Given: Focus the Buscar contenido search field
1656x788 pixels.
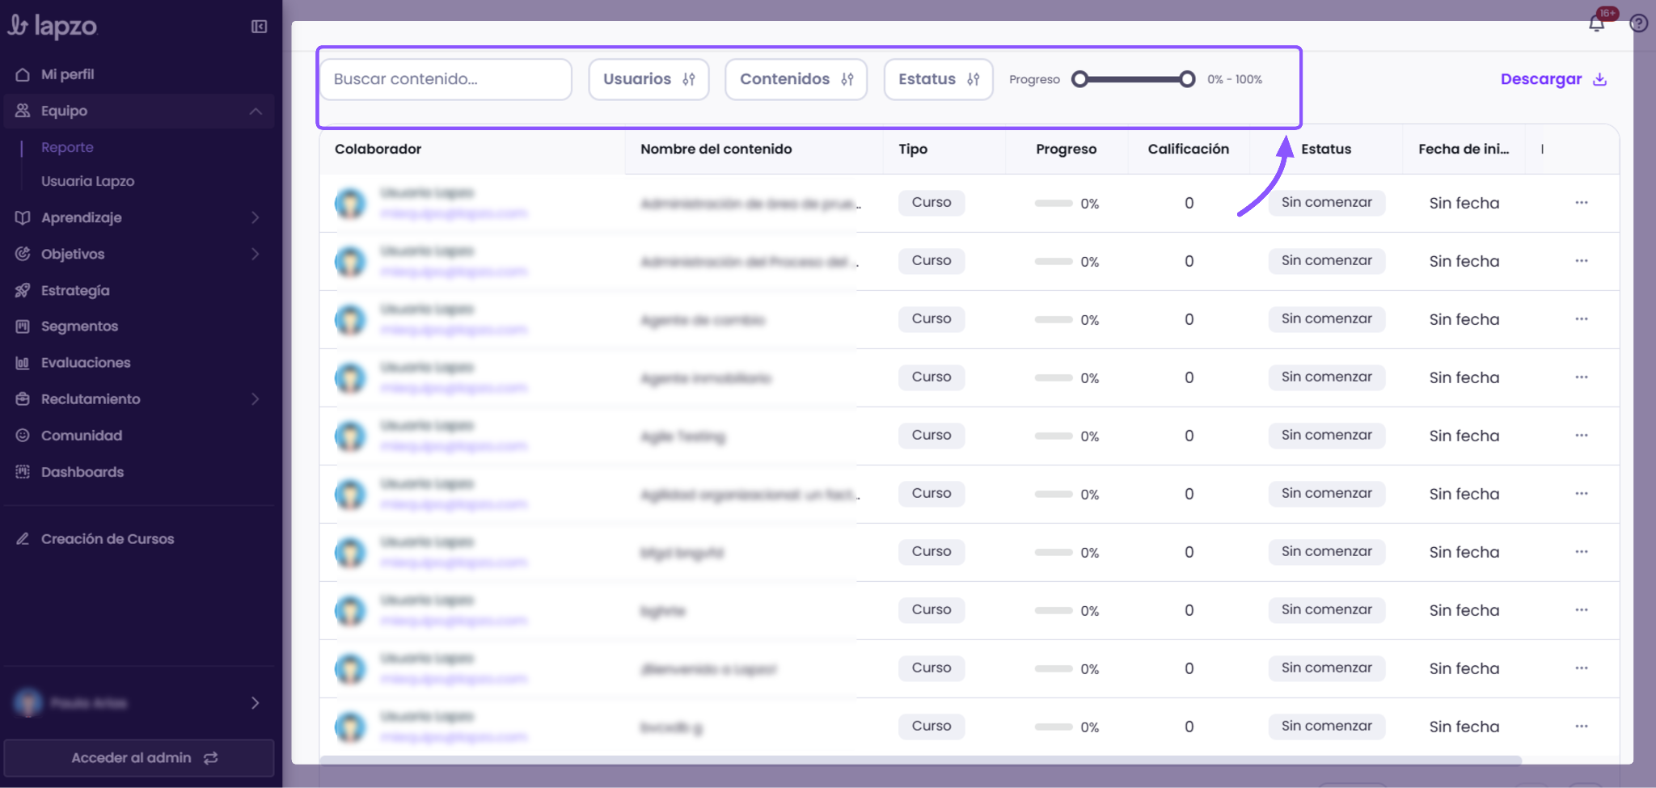Looking at the screenshot, I should [x=446, y=79].
